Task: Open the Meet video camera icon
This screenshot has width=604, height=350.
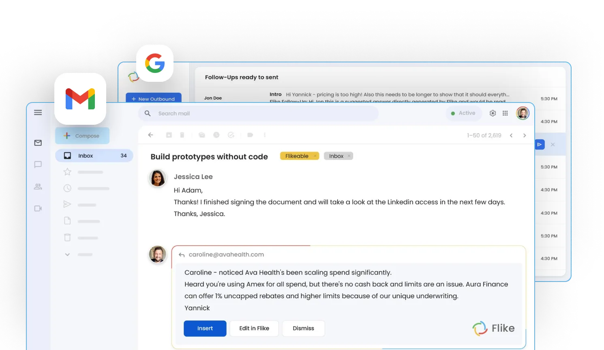Action: pyautogui.click(x=38, y=209)
